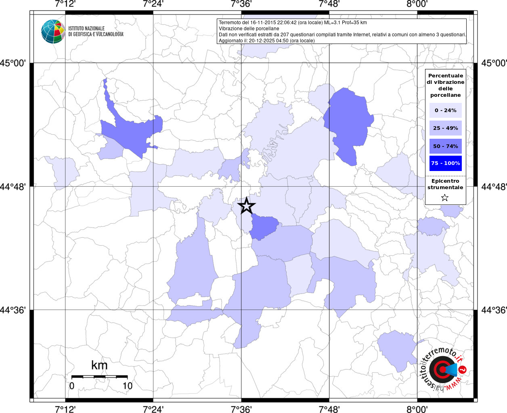Click the epicenter star on the map
The image size is (507, 413).
coord(246,206)
